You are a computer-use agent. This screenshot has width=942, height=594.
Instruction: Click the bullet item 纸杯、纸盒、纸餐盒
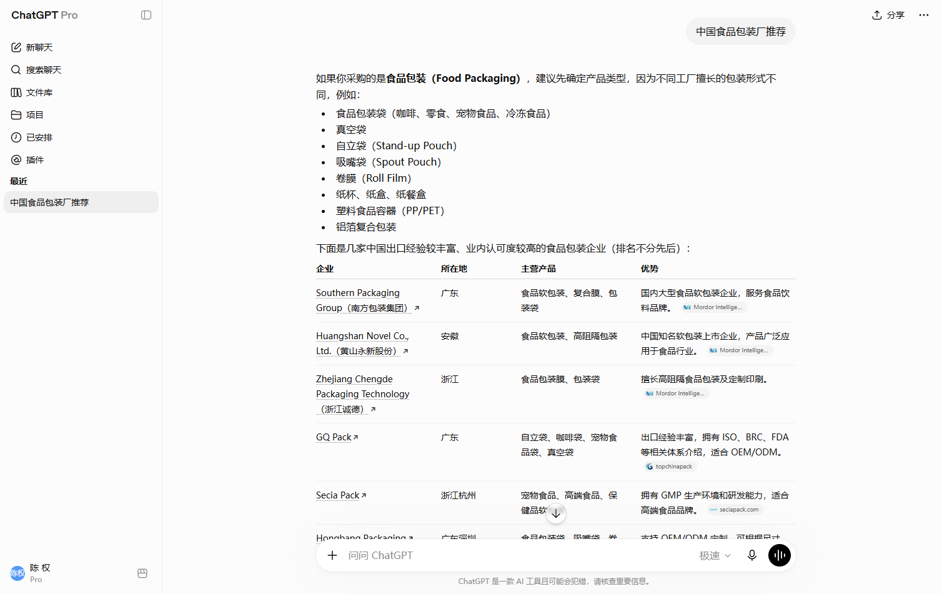[x=381, y=194]
